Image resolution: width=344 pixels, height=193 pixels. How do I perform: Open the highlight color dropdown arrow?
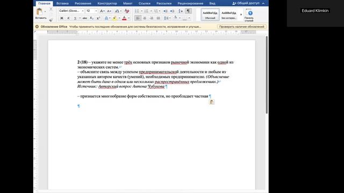[119, 18]
